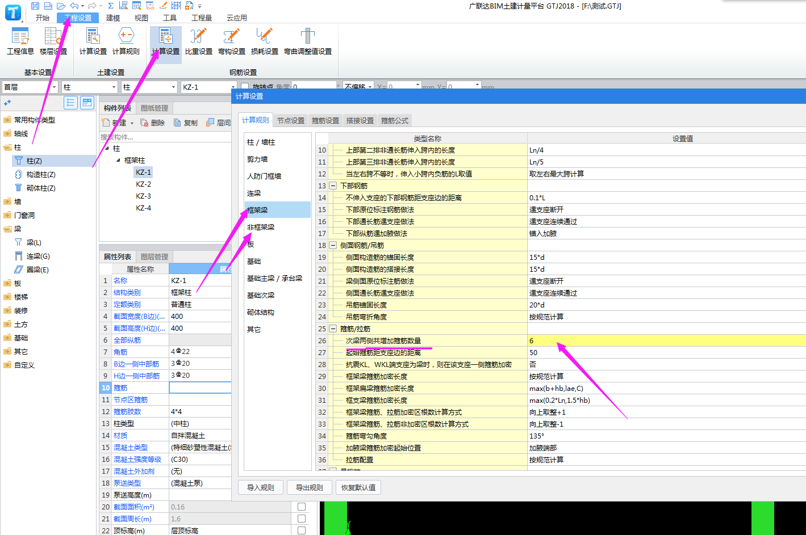Image resolution: width=806 pixels, height=535 pixels.
Task: Click the Open folder icon in quick toolbar
Action: click(61, 6)
